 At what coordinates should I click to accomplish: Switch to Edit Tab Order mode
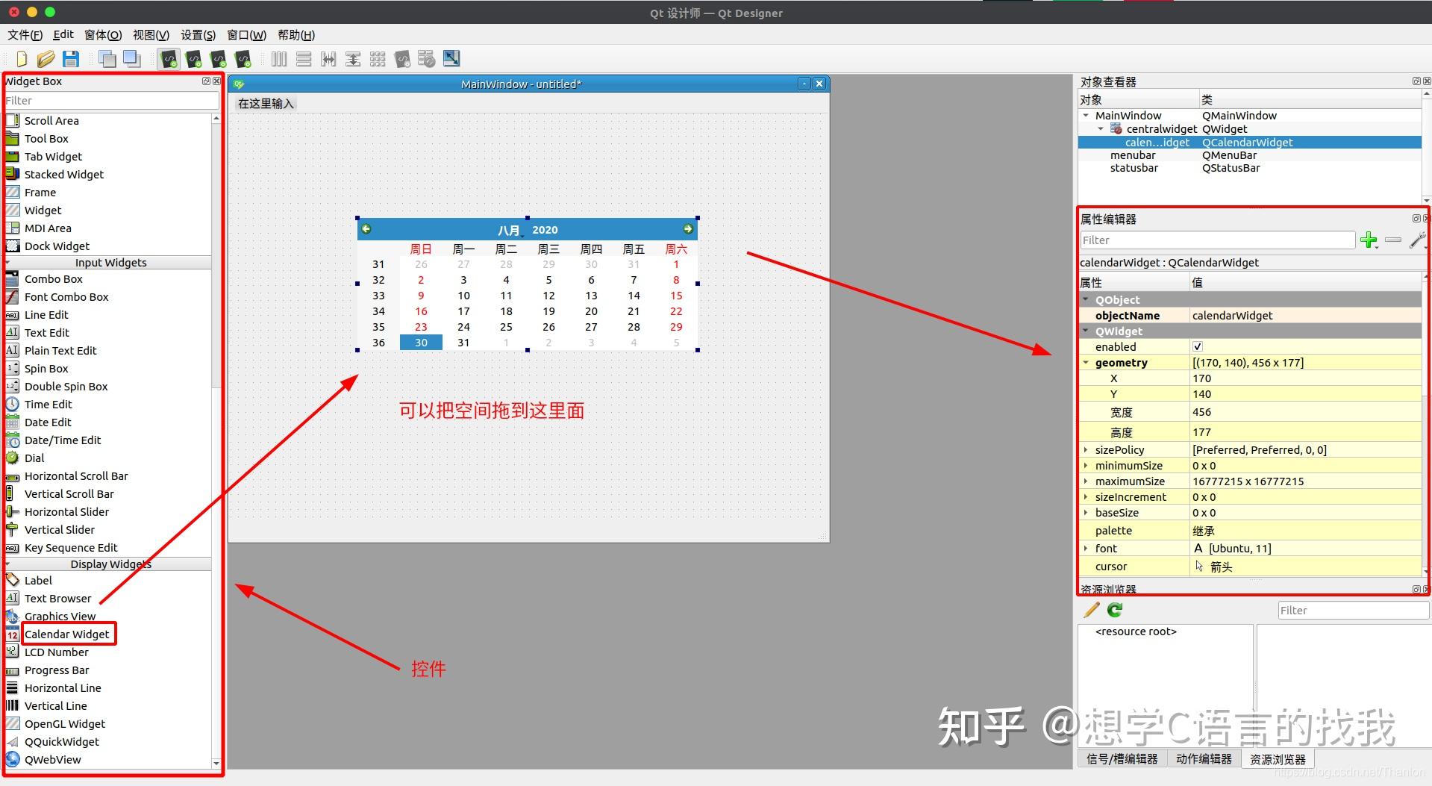pyautogui.click(x=243, y=59)
